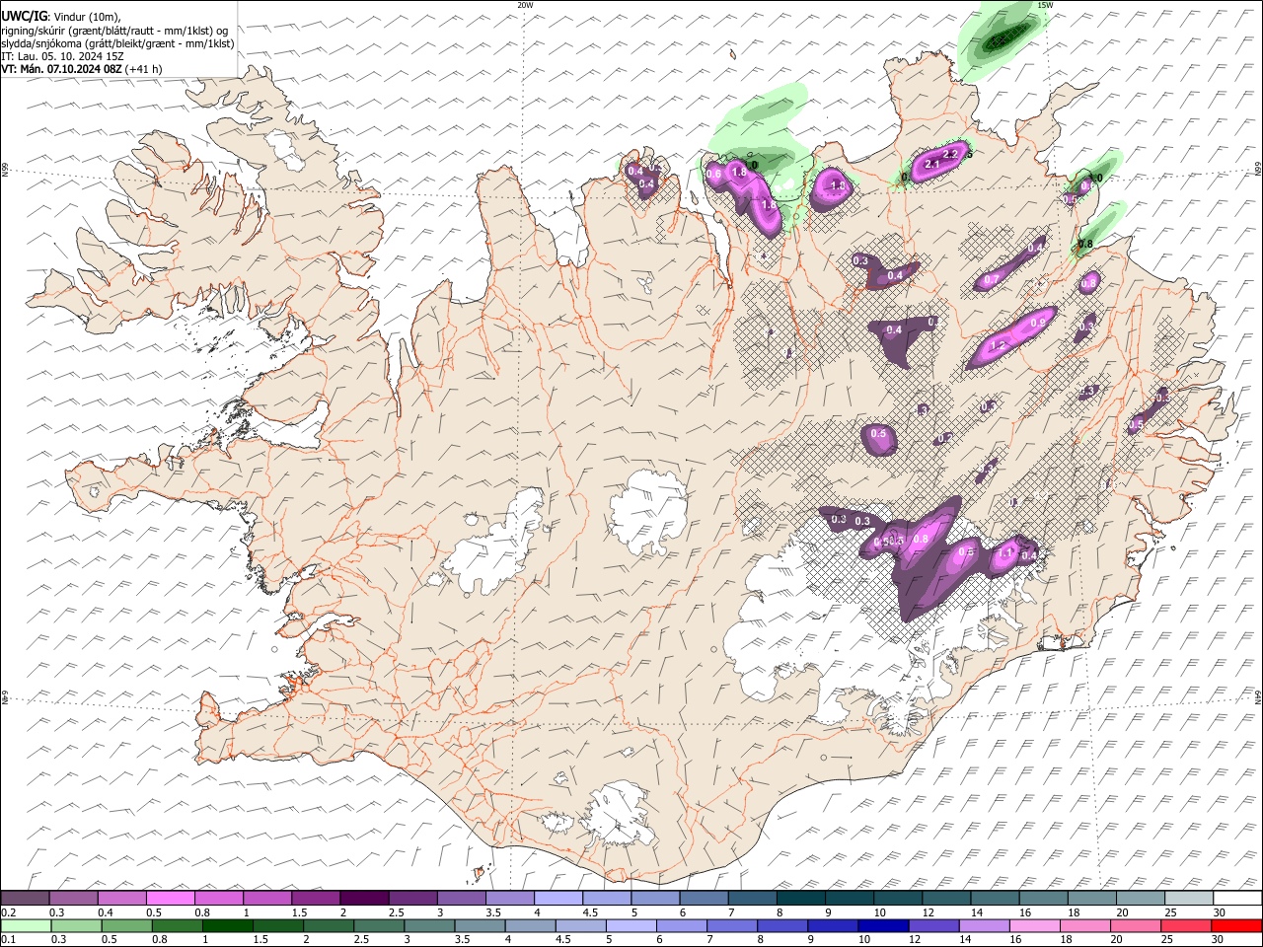This screenshot has width=1263, height=947.
Task: Click the '1.2' snowfall value on the map
Action: coord(998,346)
